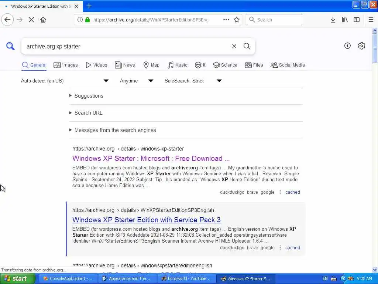Switch to the Science category tab
The width and height of the screenshot is (378, 284).
(x=225, y=65)
